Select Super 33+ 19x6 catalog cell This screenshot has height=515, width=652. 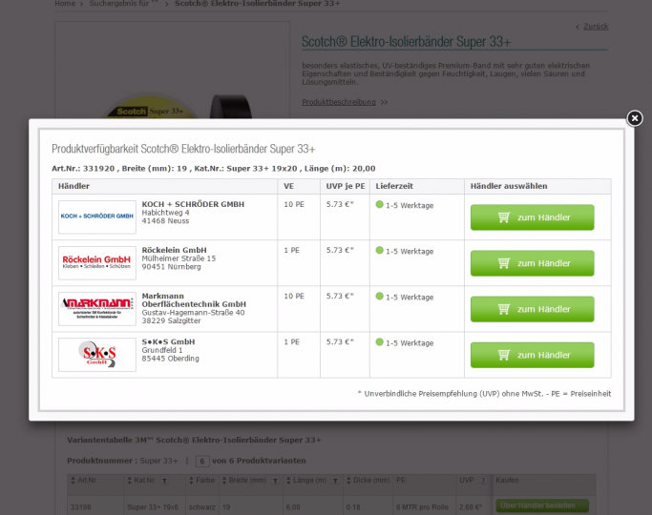click(x=153, y=507)
